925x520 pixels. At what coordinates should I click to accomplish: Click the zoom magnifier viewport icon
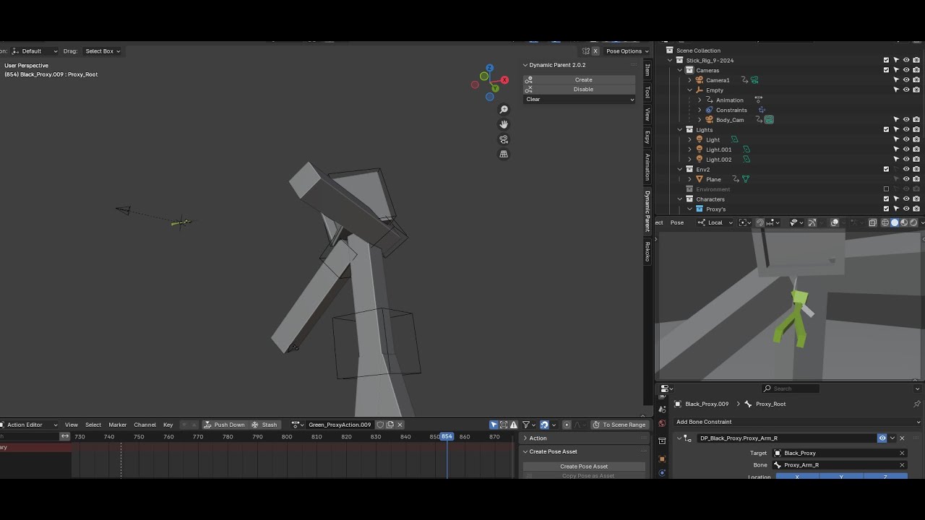pyautogui.click(x=504, y=110)
